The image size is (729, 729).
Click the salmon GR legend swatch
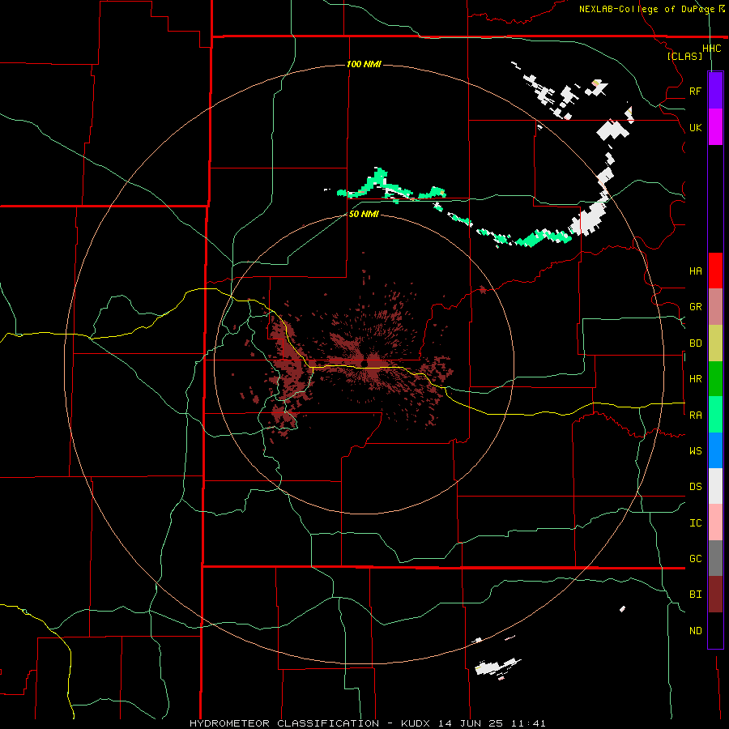coord(715,307)
